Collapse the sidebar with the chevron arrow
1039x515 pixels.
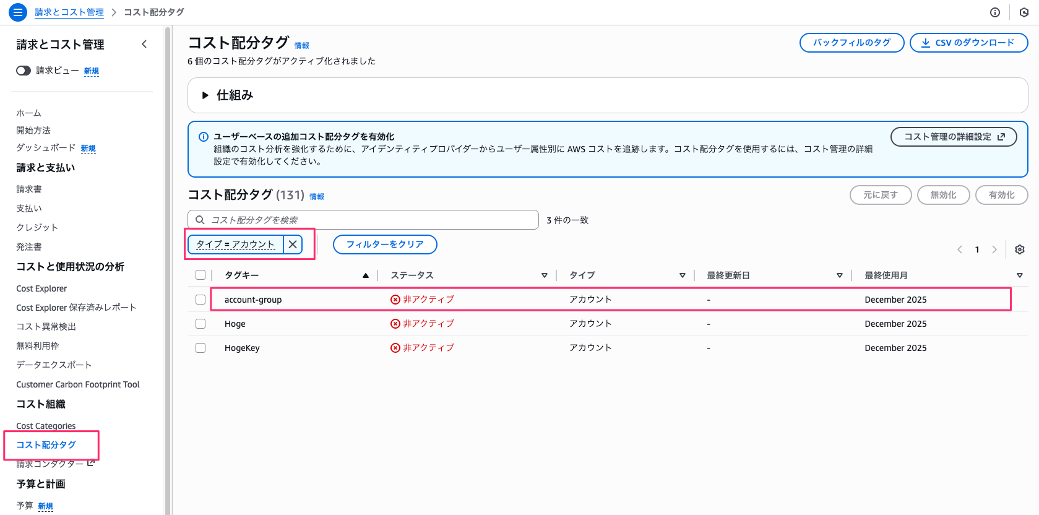(x=144, y=44)
